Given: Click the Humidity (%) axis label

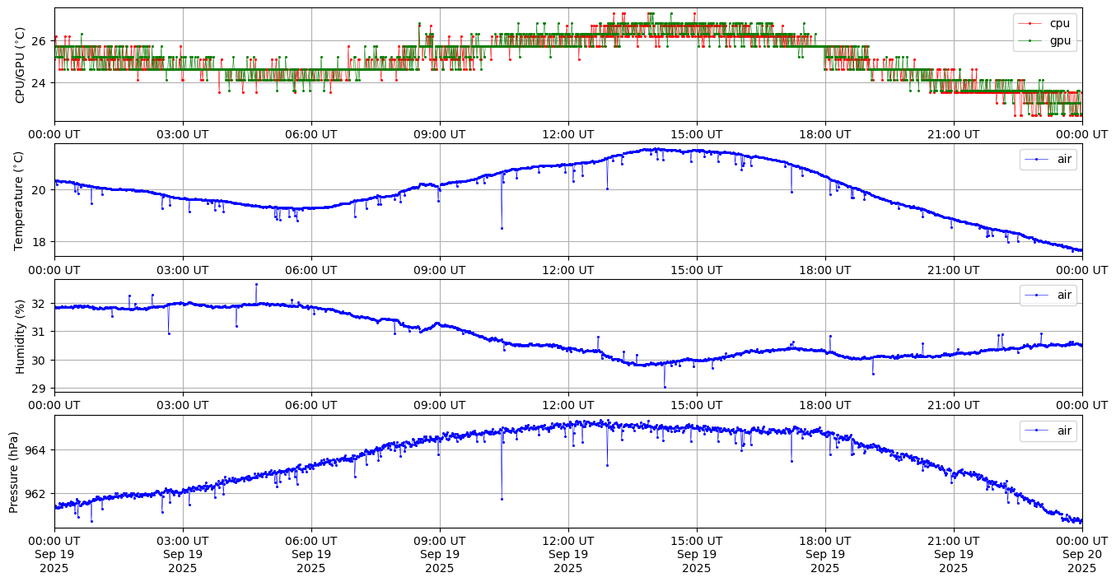Looking at the screenshot, I should tap(21, 336).
